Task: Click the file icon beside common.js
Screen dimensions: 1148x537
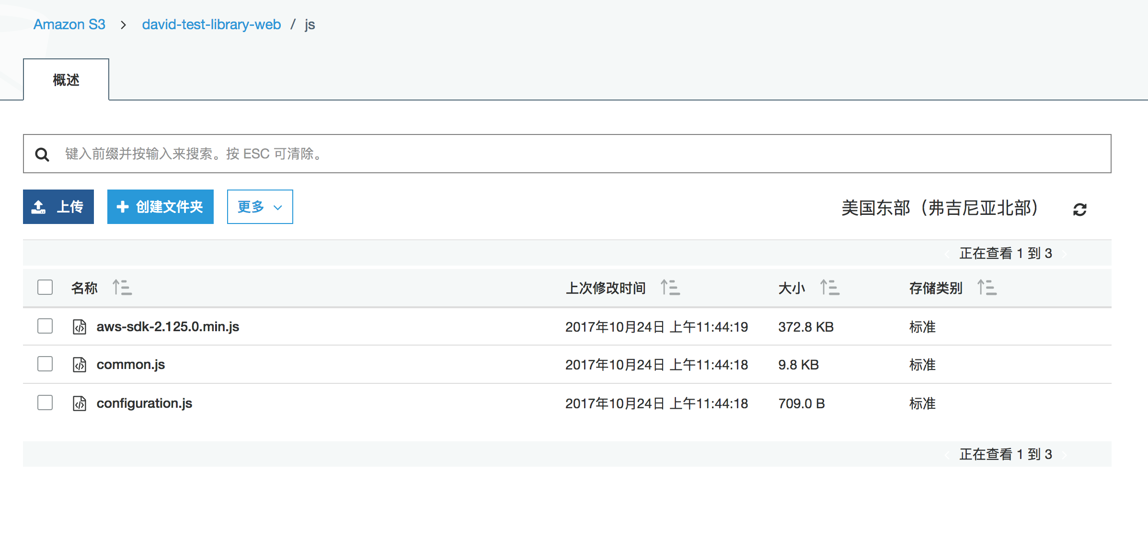Action: pos(80,365)
